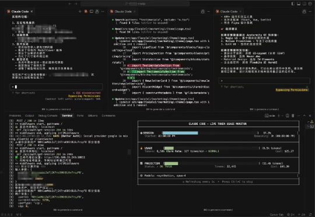The image size is (315, 217).
Task: Focus the right Claude Code prompt input
Action: point(264,80)
